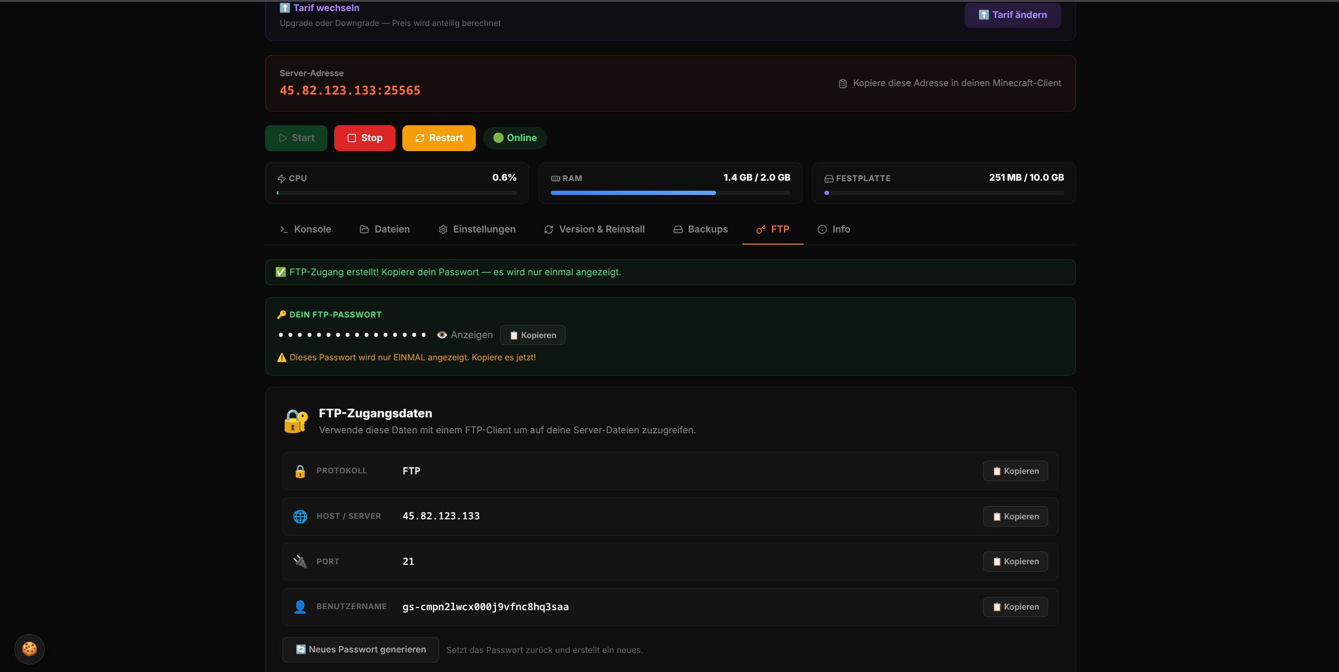
Task: Copy the Protokoll value
Action: click(x=1015, y=471)
